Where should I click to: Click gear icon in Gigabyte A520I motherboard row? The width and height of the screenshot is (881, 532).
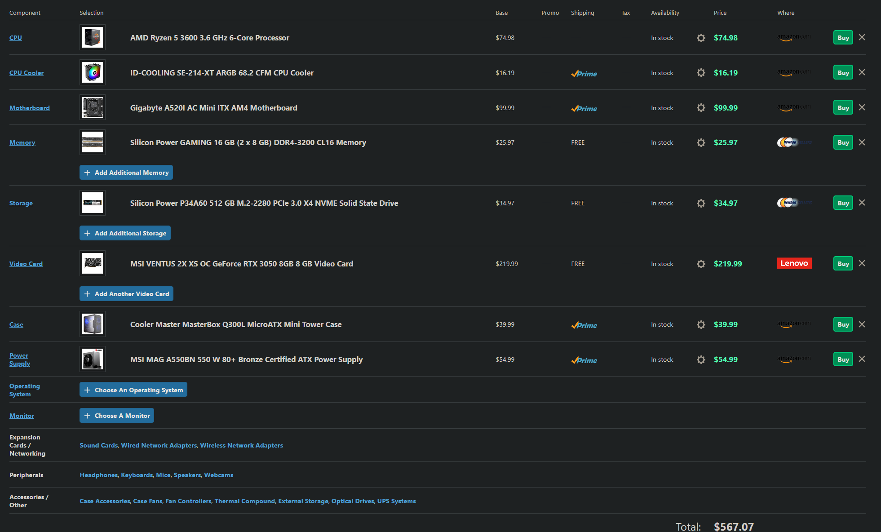click(x=701, y=108)
